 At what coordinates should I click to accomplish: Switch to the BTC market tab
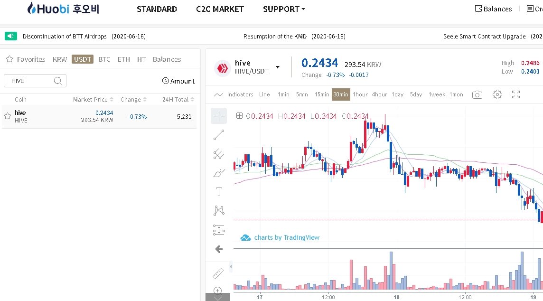104,59
